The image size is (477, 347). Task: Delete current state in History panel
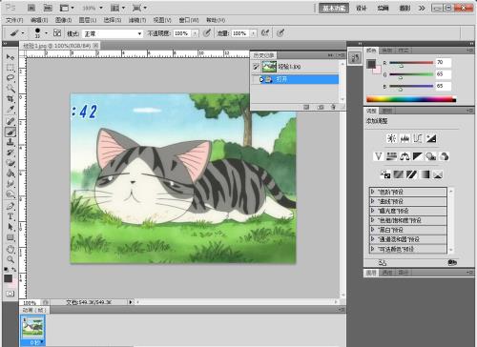pyautogui.click(x=333, y=107)
